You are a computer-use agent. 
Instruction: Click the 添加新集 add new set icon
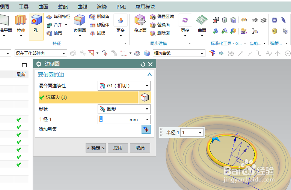click(x=146, y=129)
